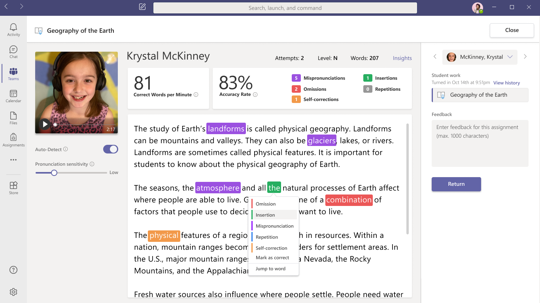
Task: Mark the word as an Insertion
Action: pos(264,215)
